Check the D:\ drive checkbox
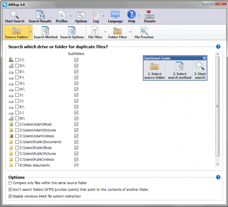 (x=17, y=66)
